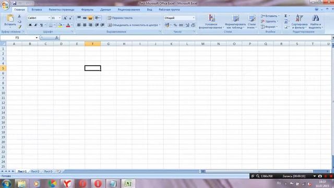This screenshot has height=188, width=334.
Task: Click Объединить и поместить в центре
Action: coord(134,25)
